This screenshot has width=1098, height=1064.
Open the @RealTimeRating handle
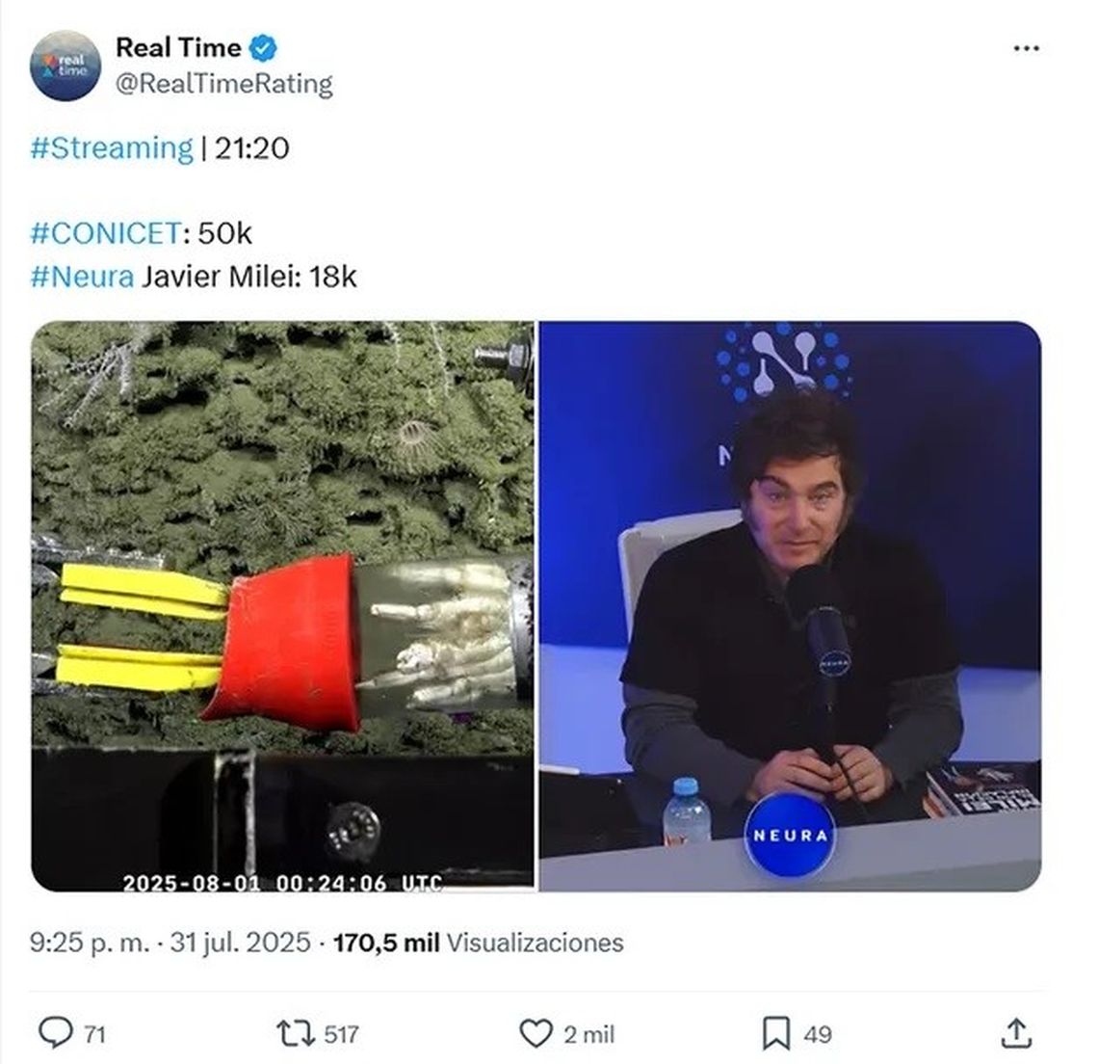click(x=224, y=84)
